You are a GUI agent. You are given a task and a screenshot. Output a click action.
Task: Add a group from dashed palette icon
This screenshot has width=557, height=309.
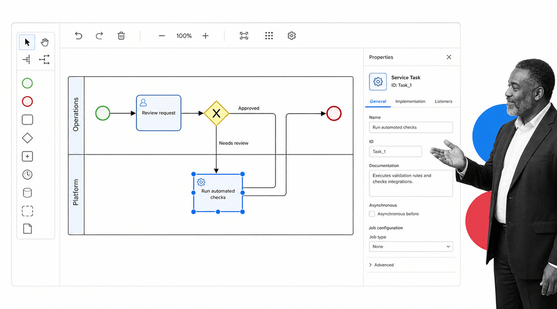(28, 211)
